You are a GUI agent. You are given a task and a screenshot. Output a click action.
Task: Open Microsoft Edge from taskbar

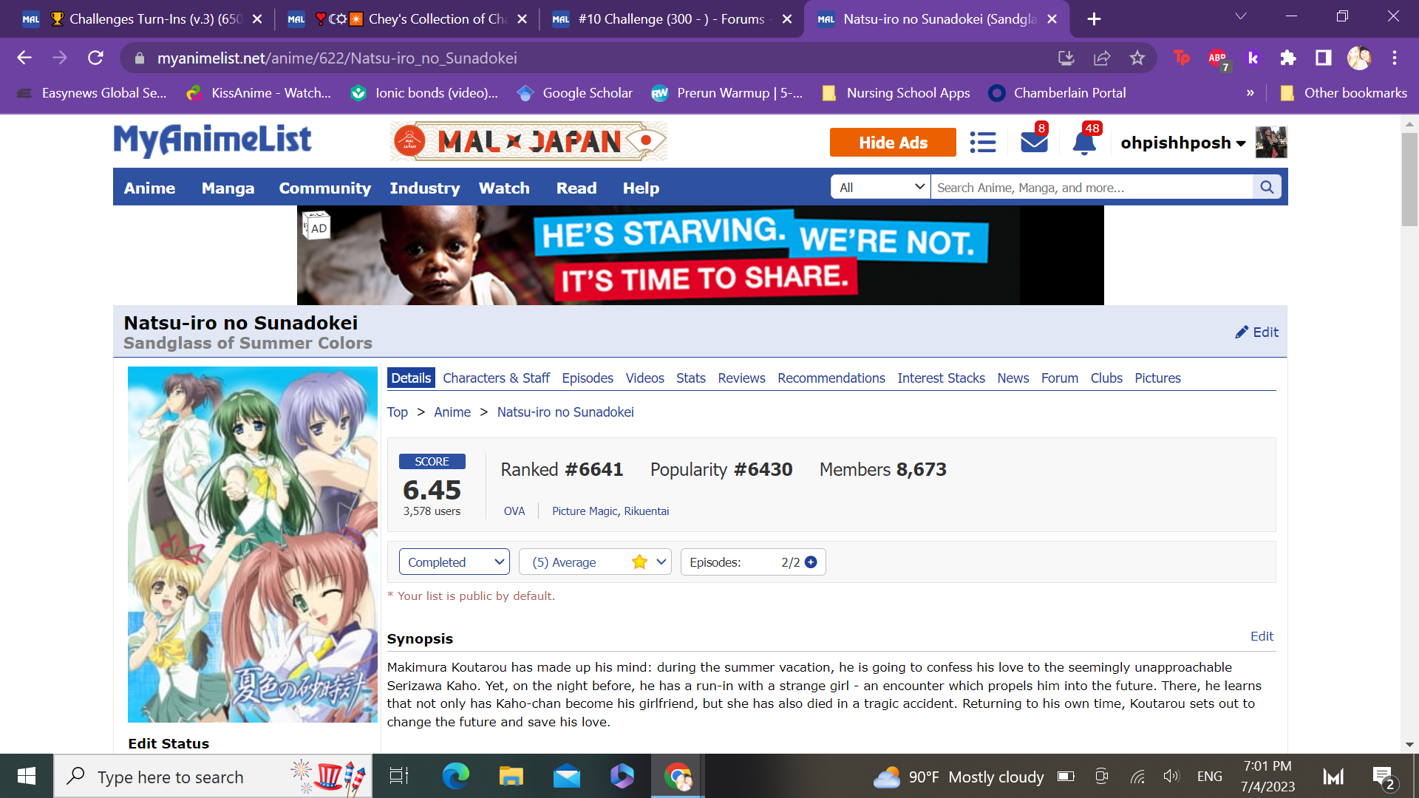coord(456,776)
